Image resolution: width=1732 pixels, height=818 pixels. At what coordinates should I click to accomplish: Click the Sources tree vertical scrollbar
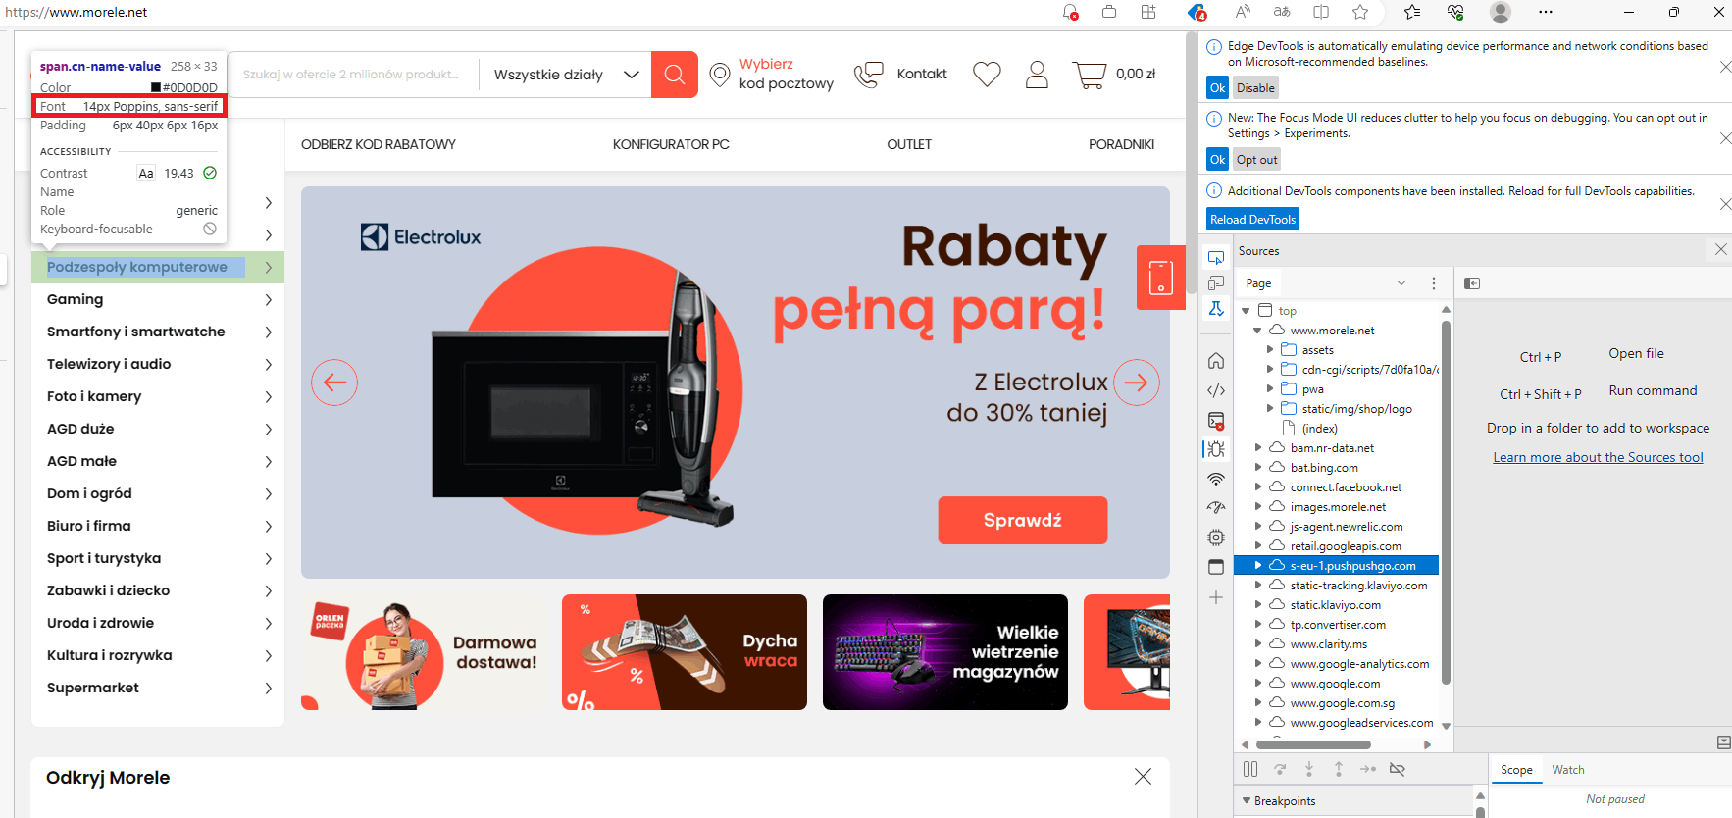click(1446, 500)
